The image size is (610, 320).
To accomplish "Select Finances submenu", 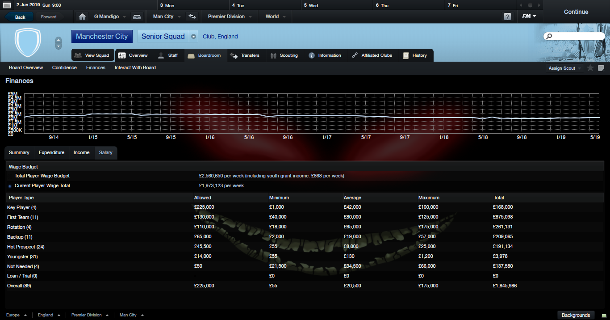I will [96, 68].
